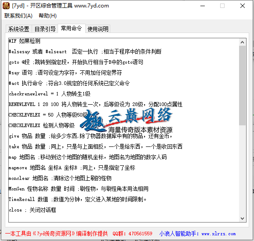Minimize the window
Image resolution: width=254 pixels, height=241 pixels.
203,6
